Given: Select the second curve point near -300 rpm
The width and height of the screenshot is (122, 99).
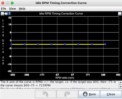Looking at the screenshot, I should [x=25, y=44].
